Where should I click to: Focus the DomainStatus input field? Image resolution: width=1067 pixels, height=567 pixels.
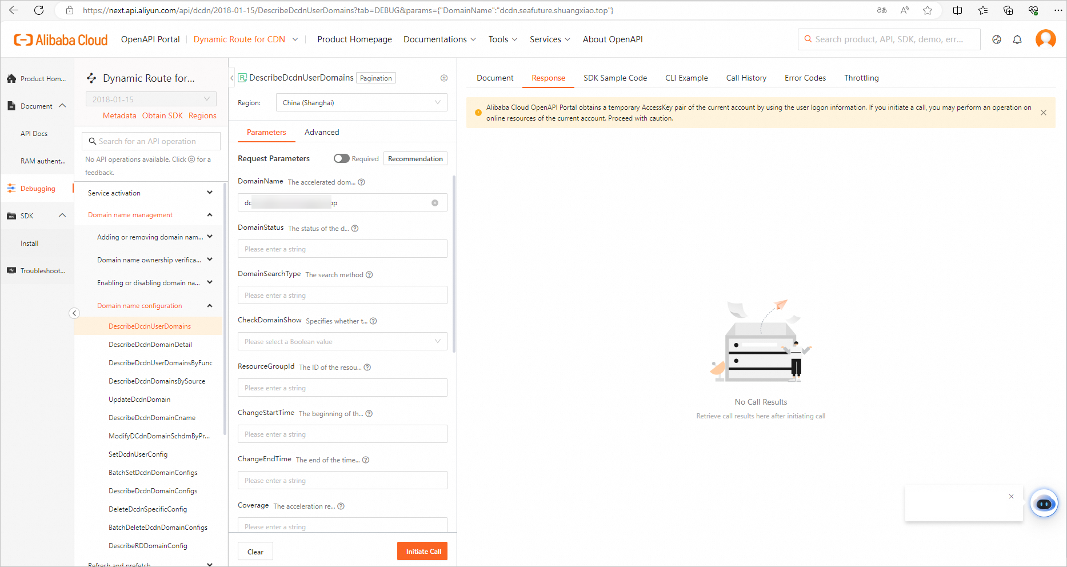pyautogui.click(x=342, y=249)
